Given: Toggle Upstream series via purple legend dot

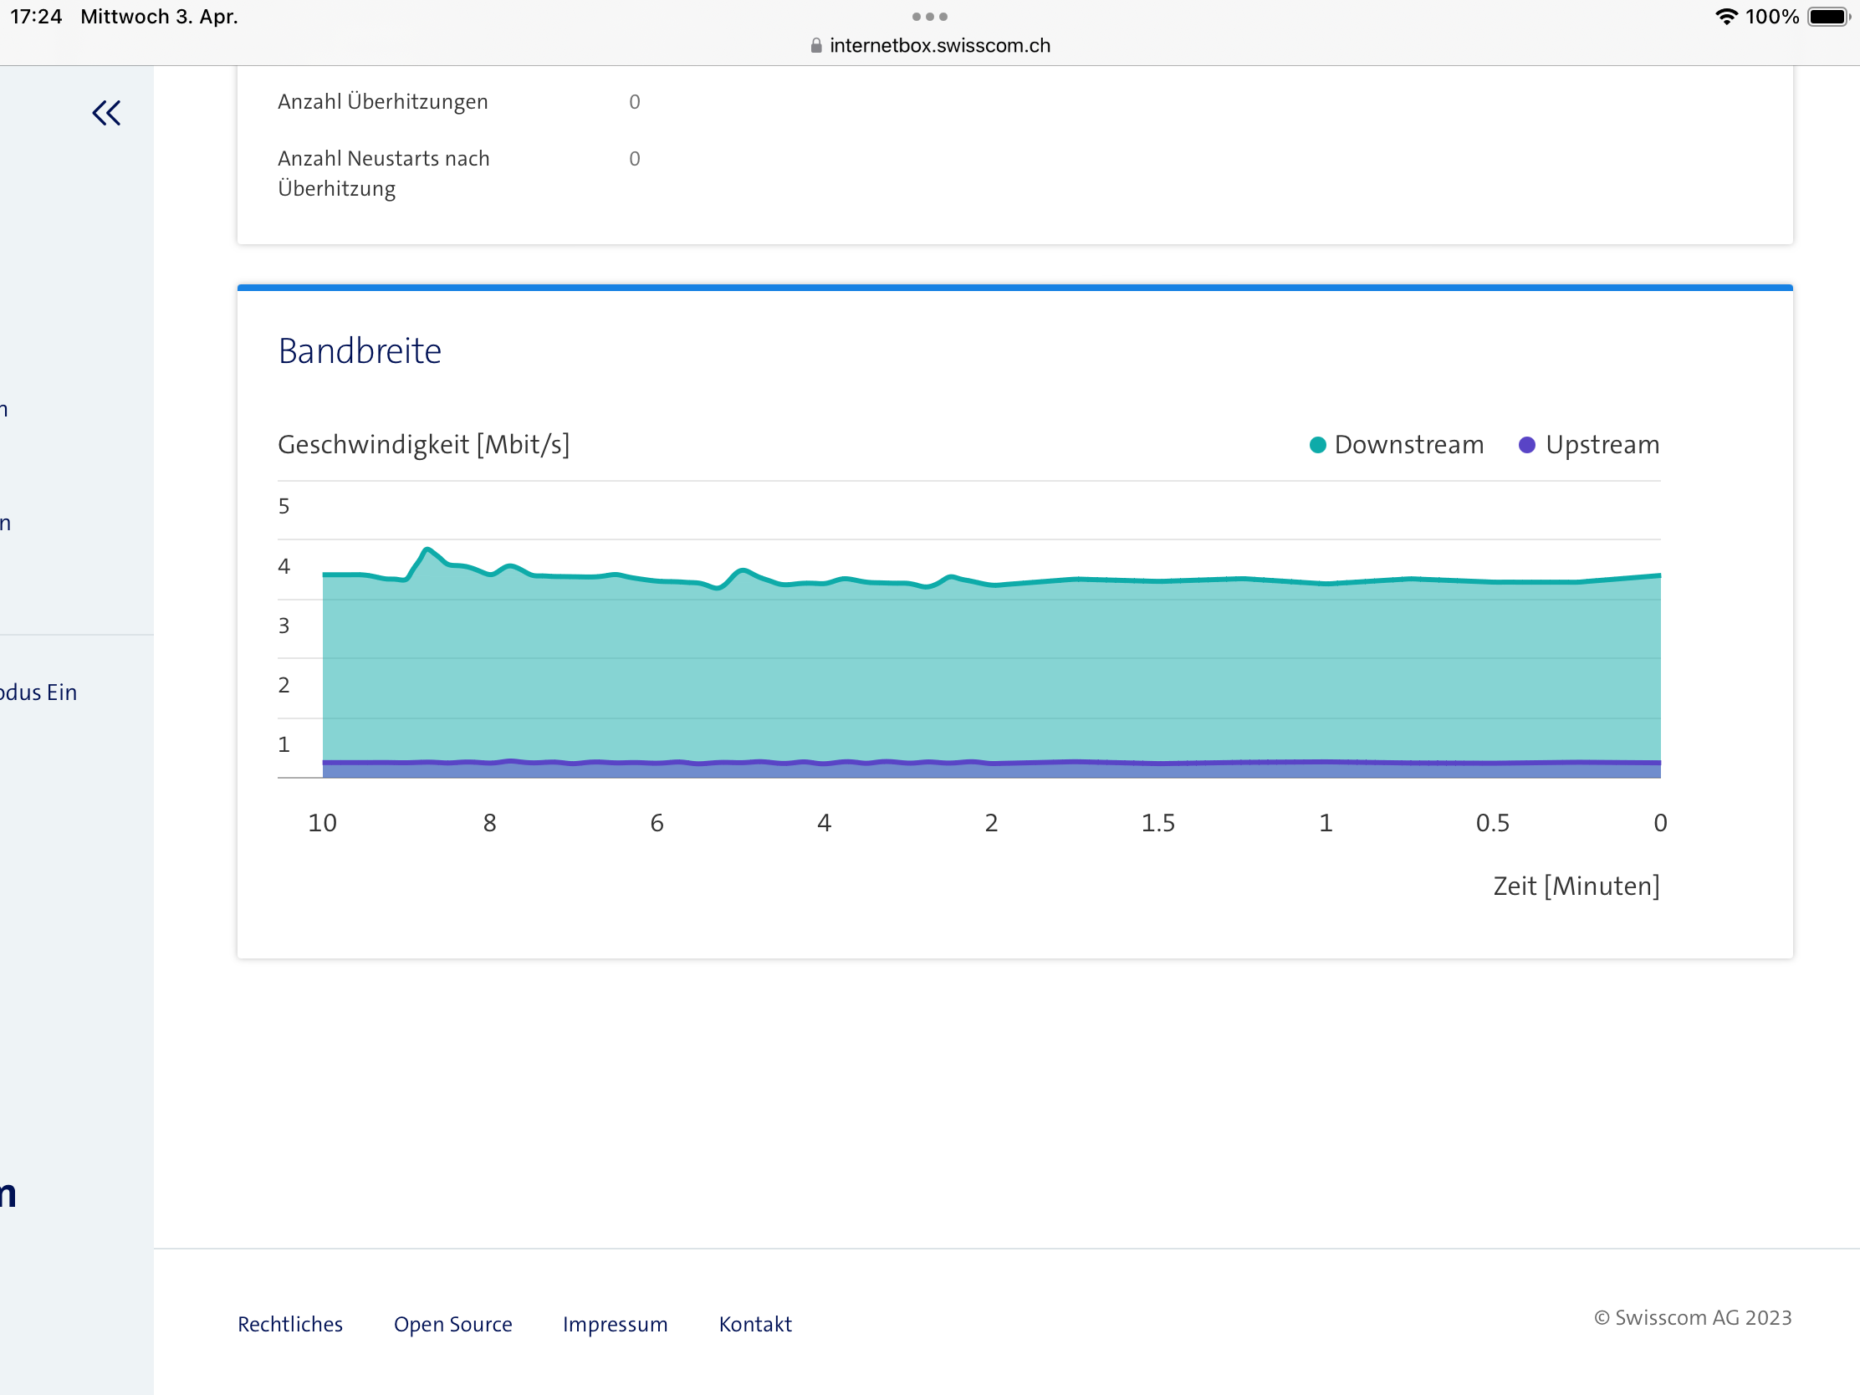Looking at the screenshot, I should pos(1527,445).
